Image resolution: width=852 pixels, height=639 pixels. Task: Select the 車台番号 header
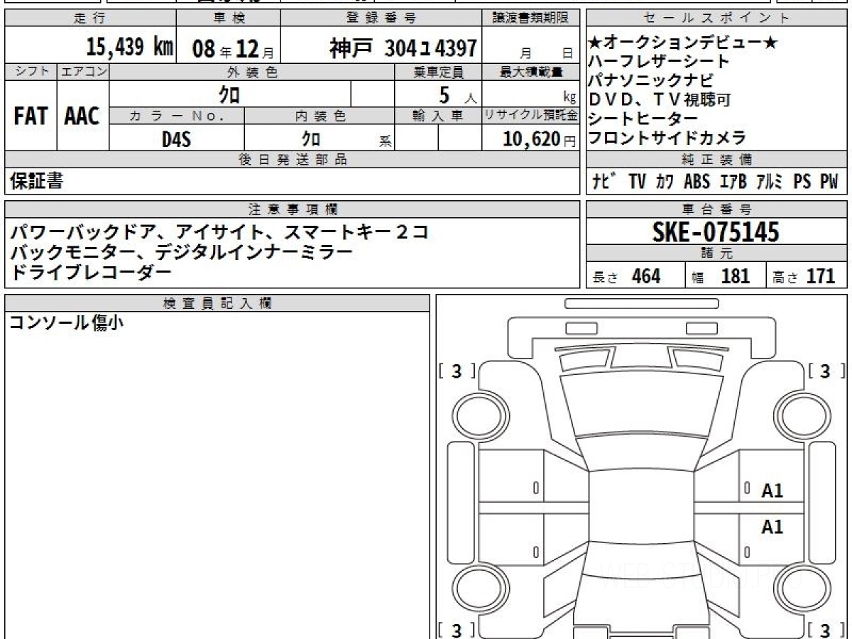717,209
